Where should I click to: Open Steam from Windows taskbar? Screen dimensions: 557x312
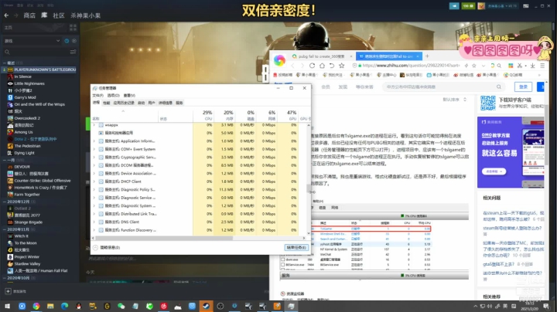coord(206,306)
